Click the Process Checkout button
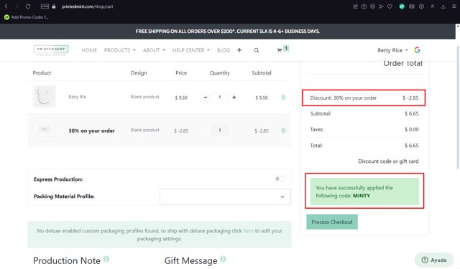The height and width of the screenshot is (269, 460). point(332,222)
